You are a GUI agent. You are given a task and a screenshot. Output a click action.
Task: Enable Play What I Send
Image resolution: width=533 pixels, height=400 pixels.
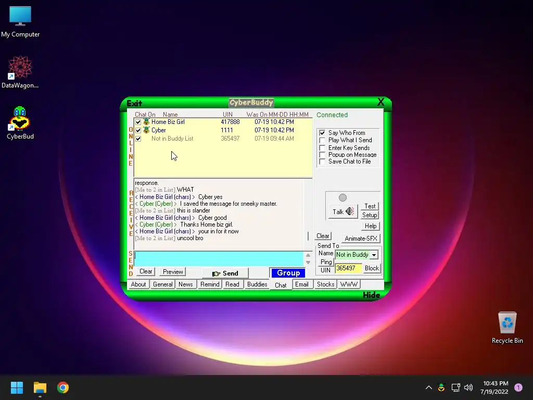pos(322,140)
